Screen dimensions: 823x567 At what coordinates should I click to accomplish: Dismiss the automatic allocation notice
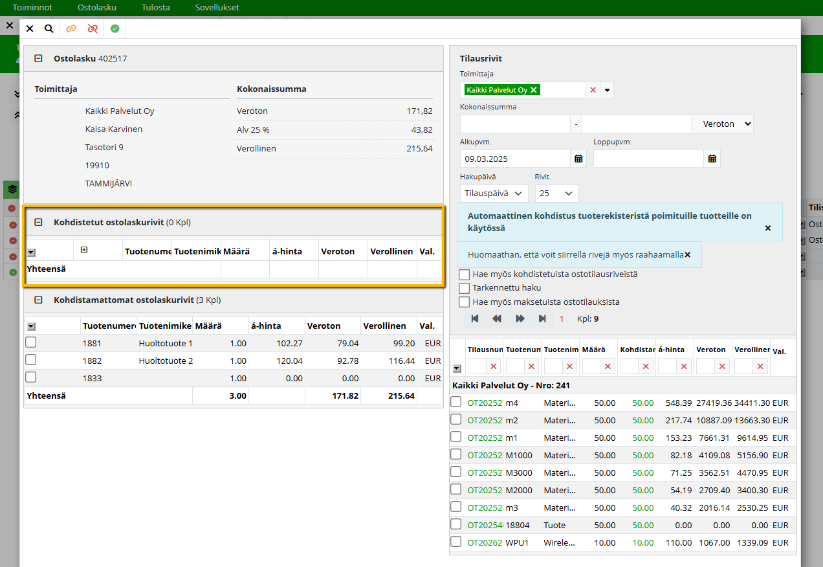point(768,228)
